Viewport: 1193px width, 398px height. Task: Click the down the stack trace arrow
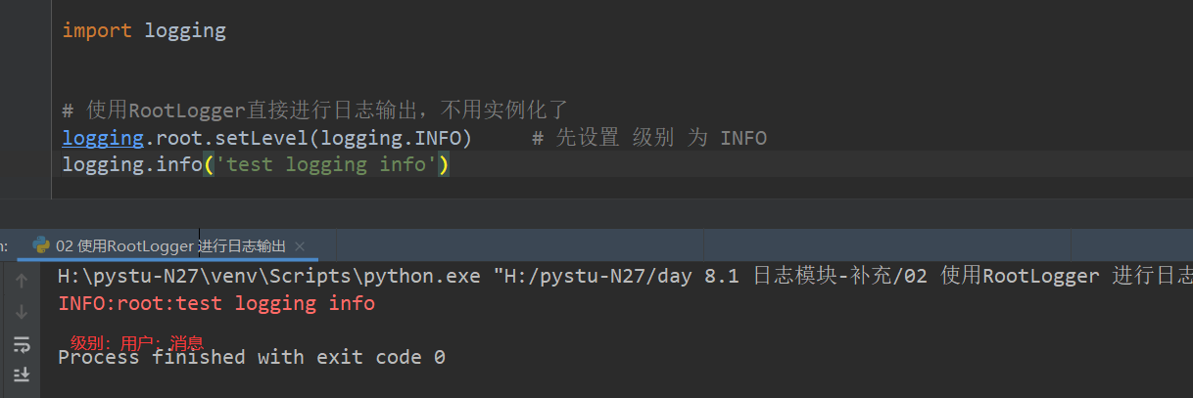tap(22, 313)
